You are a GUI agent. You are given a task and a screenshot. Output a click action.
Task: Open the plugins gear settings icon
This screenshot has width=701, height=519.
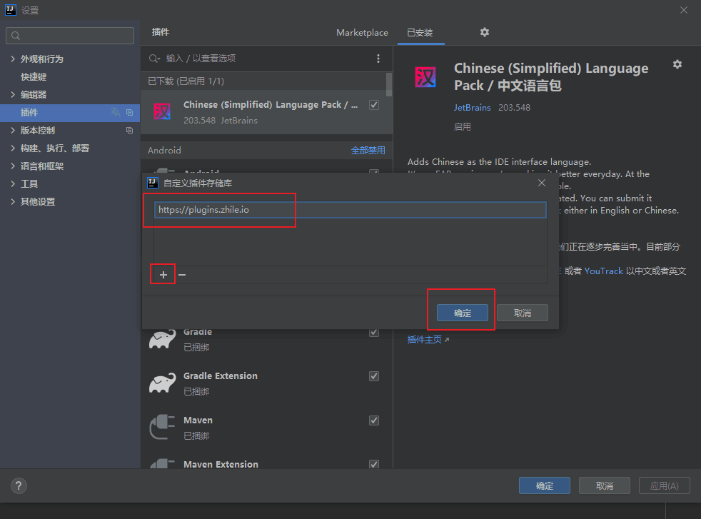pyautogui.click(x=485, y=32)
